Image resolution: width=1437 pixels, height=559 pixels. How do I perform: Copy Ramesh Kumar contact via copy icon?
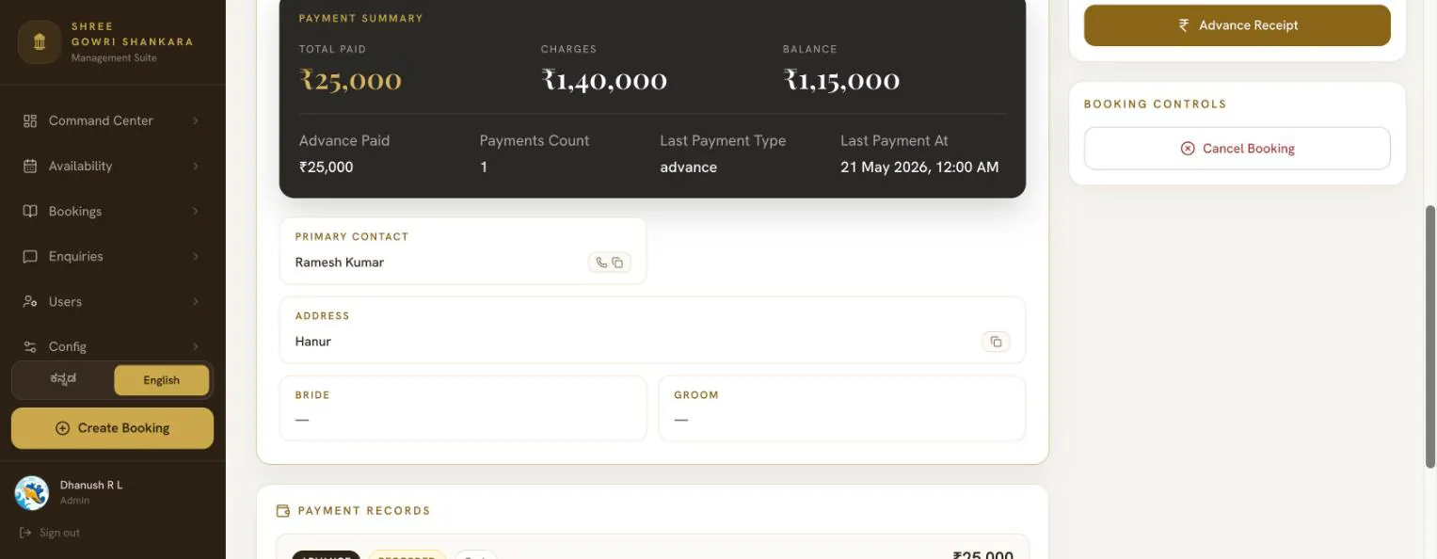pyautogui.click(x=618, y=263)
